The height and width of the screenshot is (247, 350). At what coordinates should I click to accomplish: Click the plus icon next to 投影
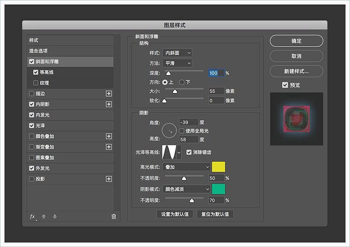point(108,179)
